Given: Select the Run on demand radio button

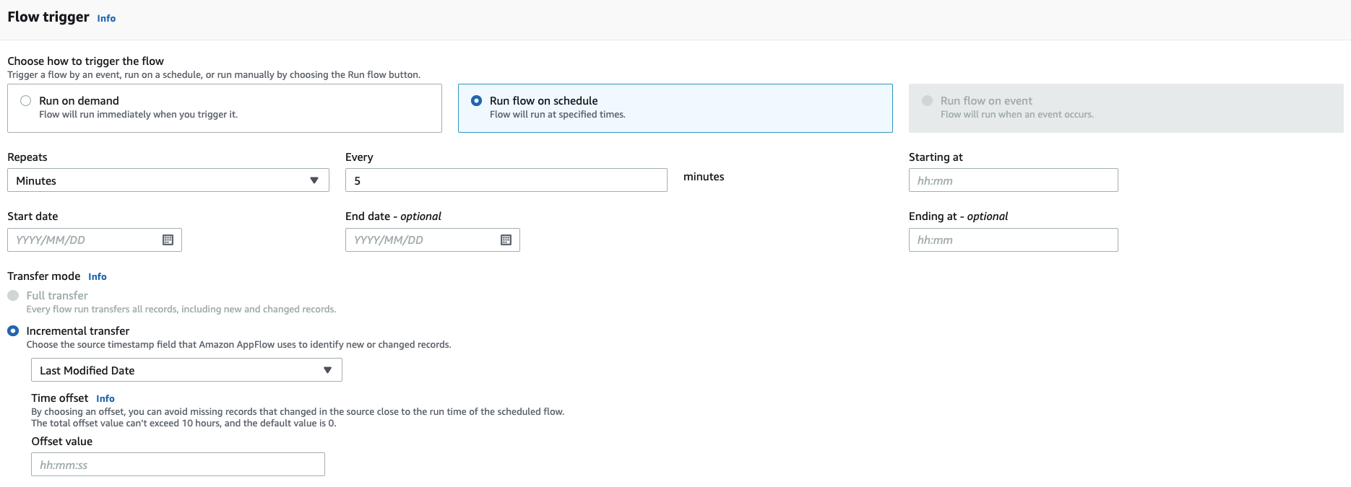Looking at the screenshot, I should pos(26,101).
